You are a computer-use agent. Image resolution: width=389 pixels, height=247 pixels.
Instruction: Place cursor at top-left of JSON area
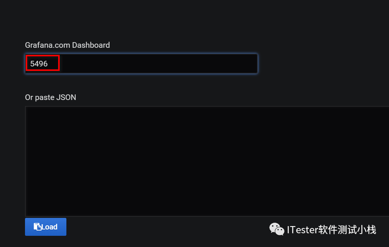point(30,111)
